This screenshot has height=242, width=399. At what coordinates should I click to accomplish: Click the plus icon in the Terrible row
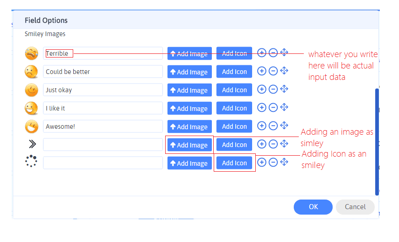pyautogui.click(x=262, y=53)
